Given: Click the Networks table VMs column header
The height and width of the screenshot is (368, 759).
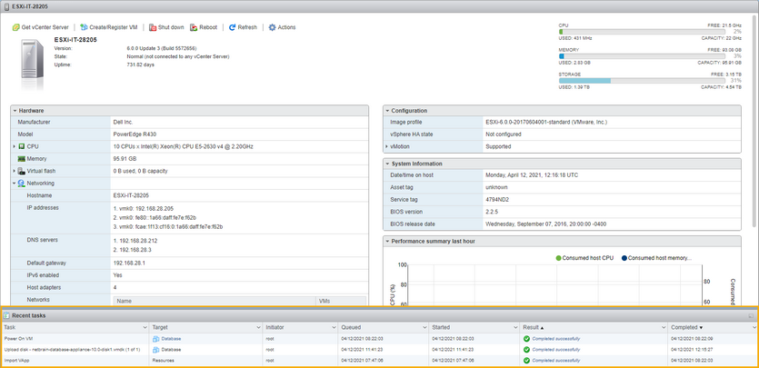Looking at the screenshot, I should point(341,301).
